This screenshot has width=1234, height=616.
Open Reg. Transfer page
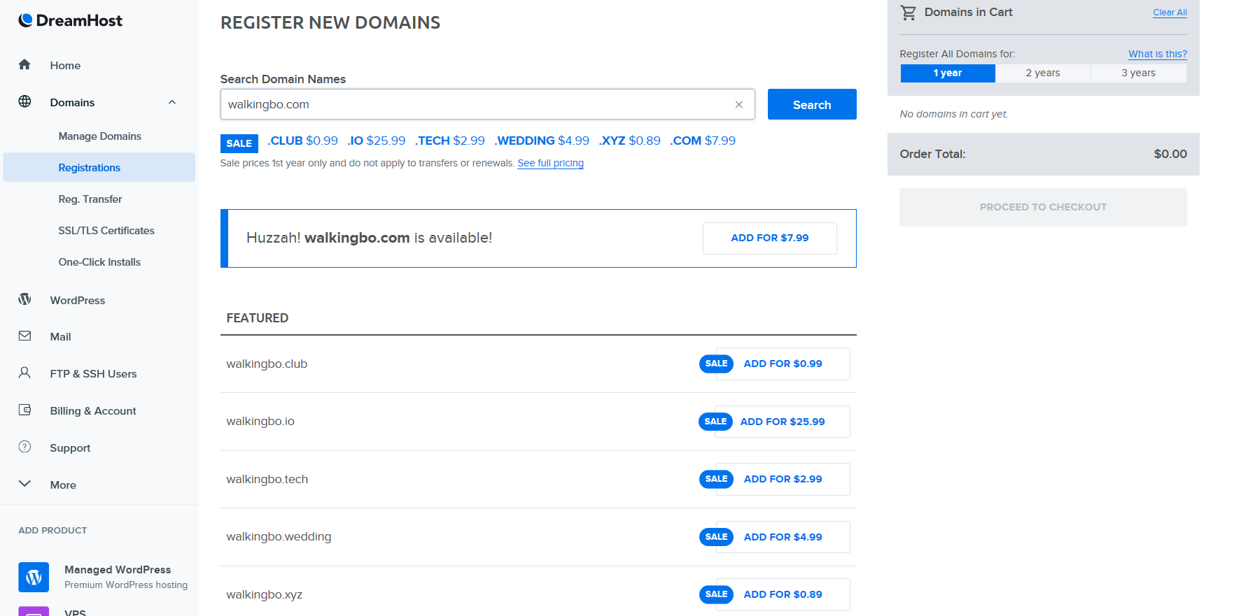point(90,199)
